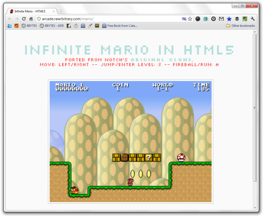
Task: Click the scrollbar up arrow
Action: click(x=255, y=32)
